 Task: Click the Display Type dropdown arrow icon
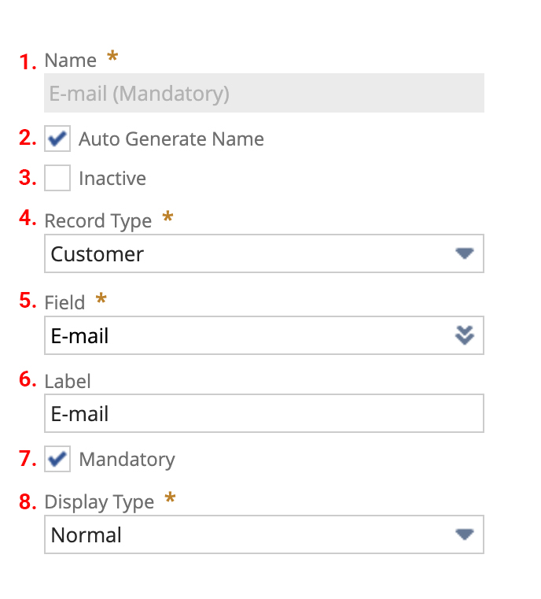[464, 534]
